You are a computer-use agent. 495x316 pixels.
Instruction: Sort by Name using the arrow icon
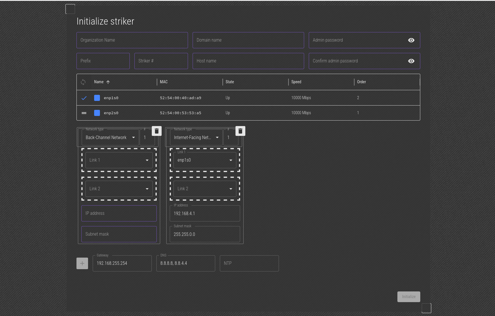pos(108,82)
